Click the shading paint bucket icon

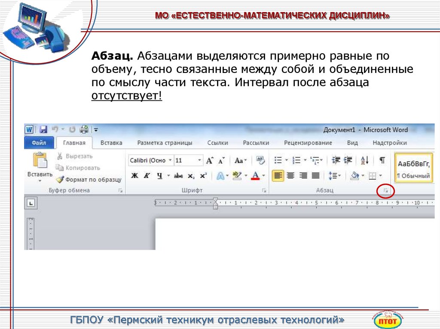coord(354,176)
